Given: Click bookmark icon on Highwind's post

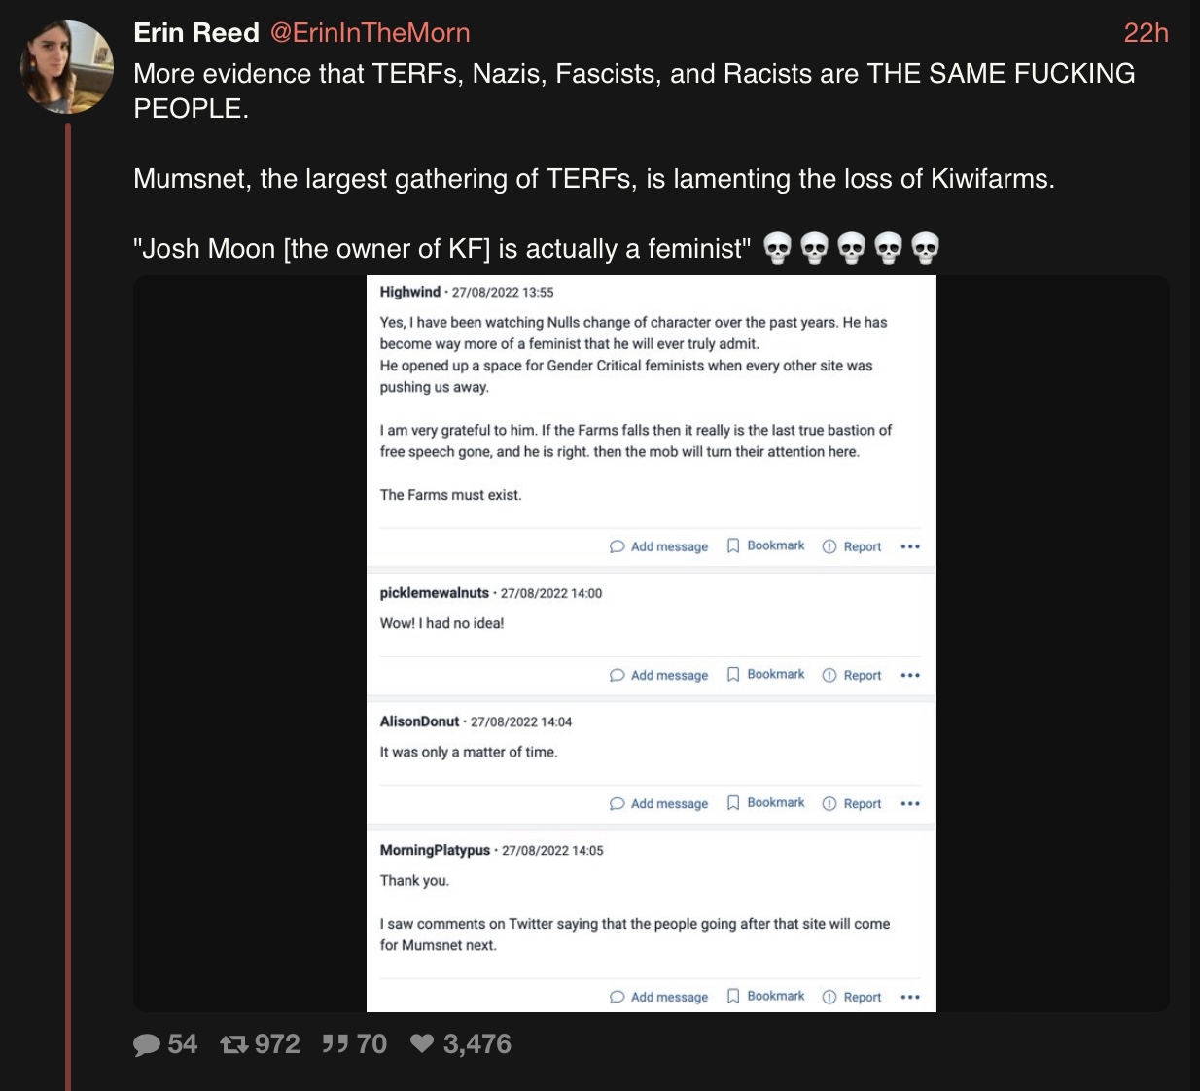Looking at the screenshot, I should (x=733, y=546).
